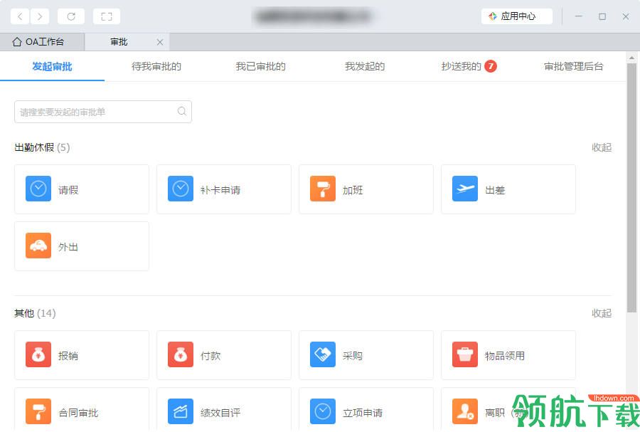Start a 加班 overtime request

(x=366, y=189)
